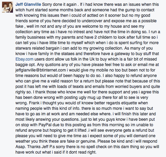Click the jeffglanville@btinternet.com email address text
This screenshot has width=166, height=157.
coord(41,70)
